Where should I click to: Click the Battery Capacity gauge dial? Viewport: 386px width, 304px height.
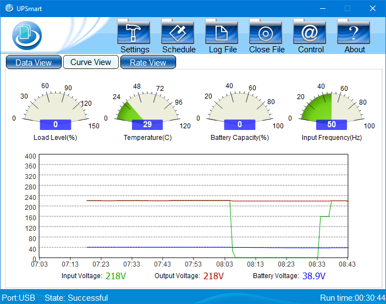(240, 107)
